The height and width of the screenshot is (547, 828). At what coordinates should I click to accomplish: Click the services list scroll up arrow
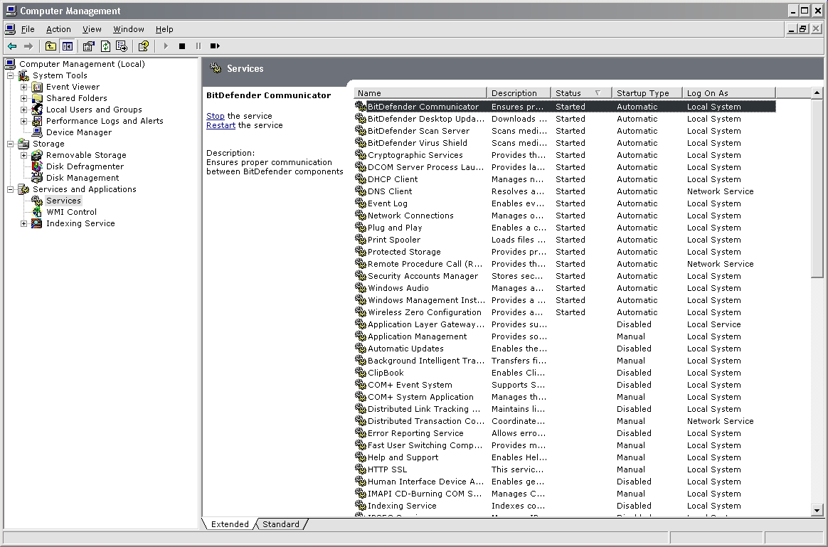pos(817,93)
